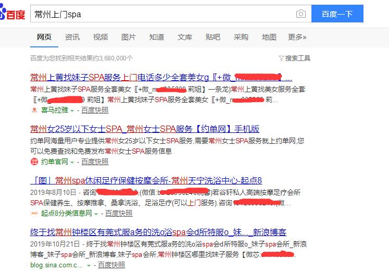Open result 常州spa休闲足疗保健按摩会所
The image size is (389, 271).
[146, 181]
